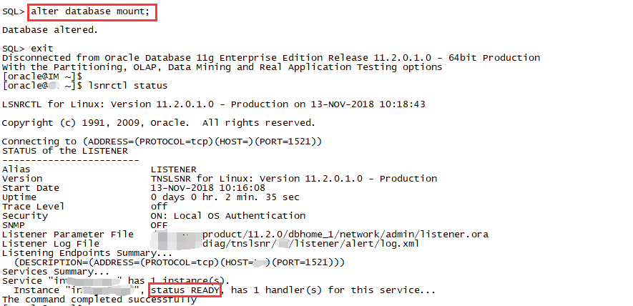633x306 pixels.
Task: Click 'ON: Local OS Authentication' text
Action: (228, 216)
